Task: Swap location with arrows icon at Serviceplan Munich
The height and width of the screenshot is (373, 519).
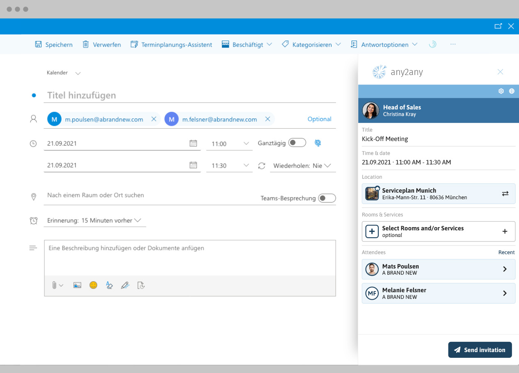Action: [x=505, y=193]
